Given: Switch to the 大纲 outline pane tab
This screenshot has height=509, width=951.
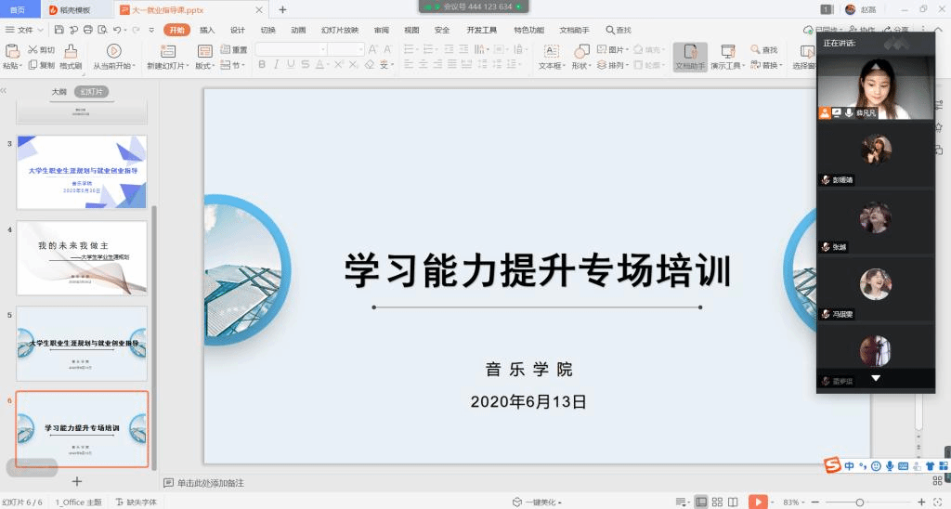Looking at the screenshot, I should [x=59, y=92].
